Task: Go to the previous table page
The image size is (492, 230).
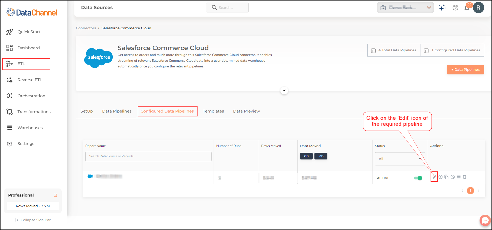Action: click(462, 191)
